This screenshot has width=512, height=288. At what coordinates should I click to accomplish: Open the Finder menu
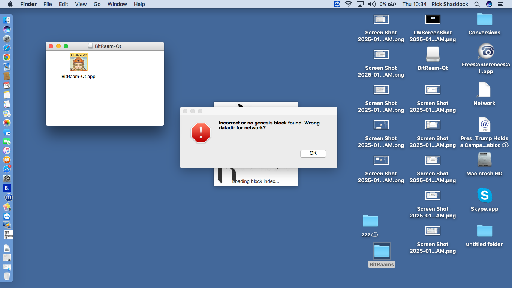[28, 4]
